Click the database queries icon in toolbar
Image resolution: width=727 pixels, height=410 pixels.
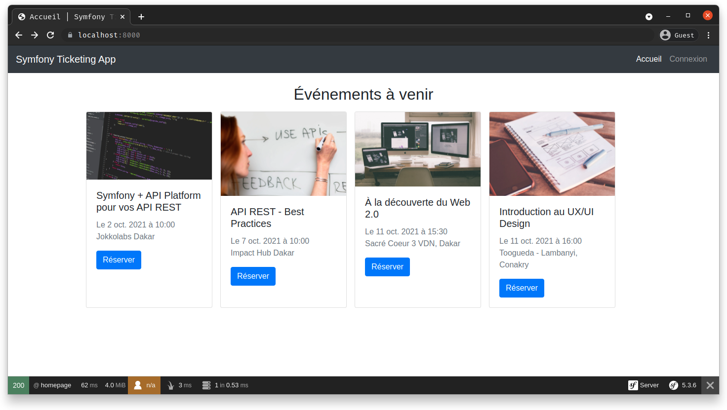point(206,385)
